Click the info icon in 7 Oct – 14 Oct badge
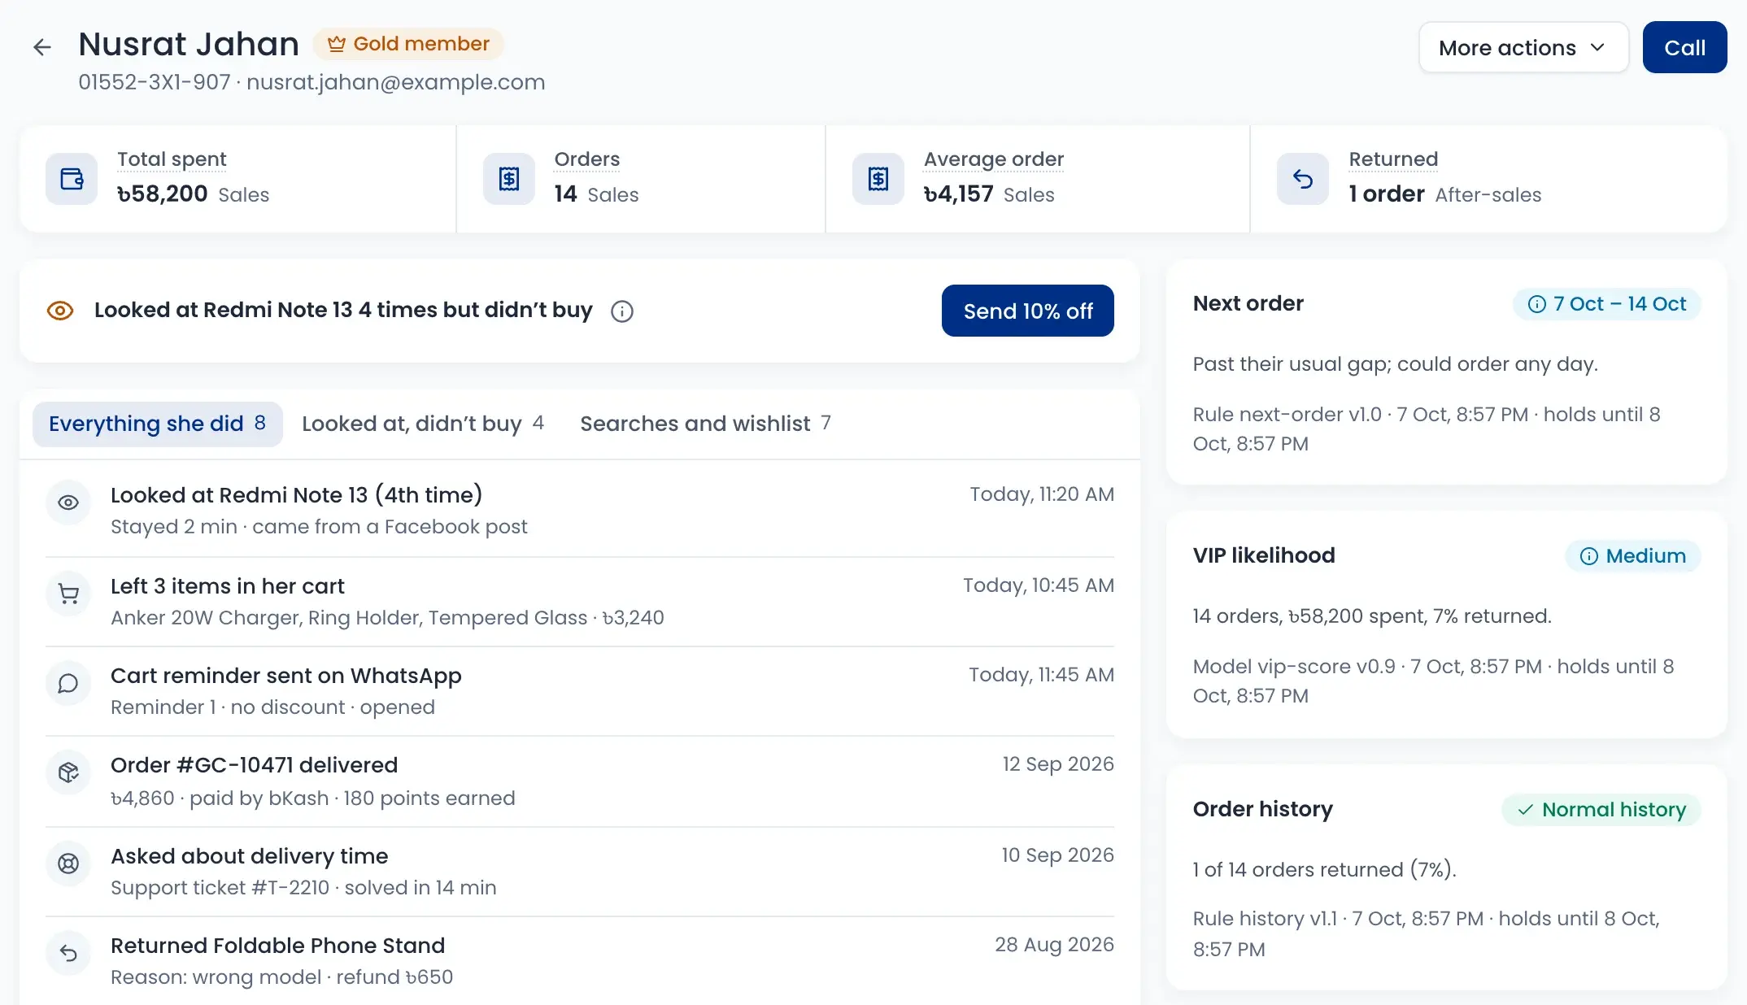Image resolution: width=1747 pixels, height=1005 pixels. [x=1536, y=304]
